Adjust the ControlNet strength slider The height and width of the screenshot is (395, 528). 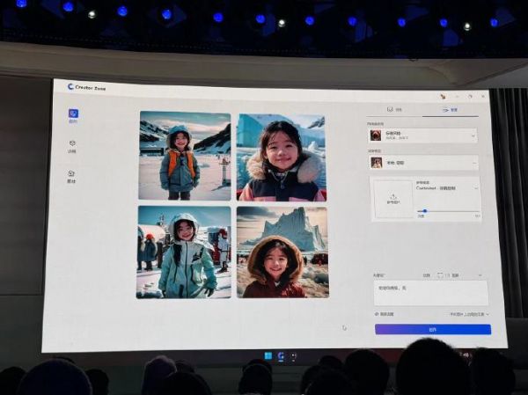[425, 211]
